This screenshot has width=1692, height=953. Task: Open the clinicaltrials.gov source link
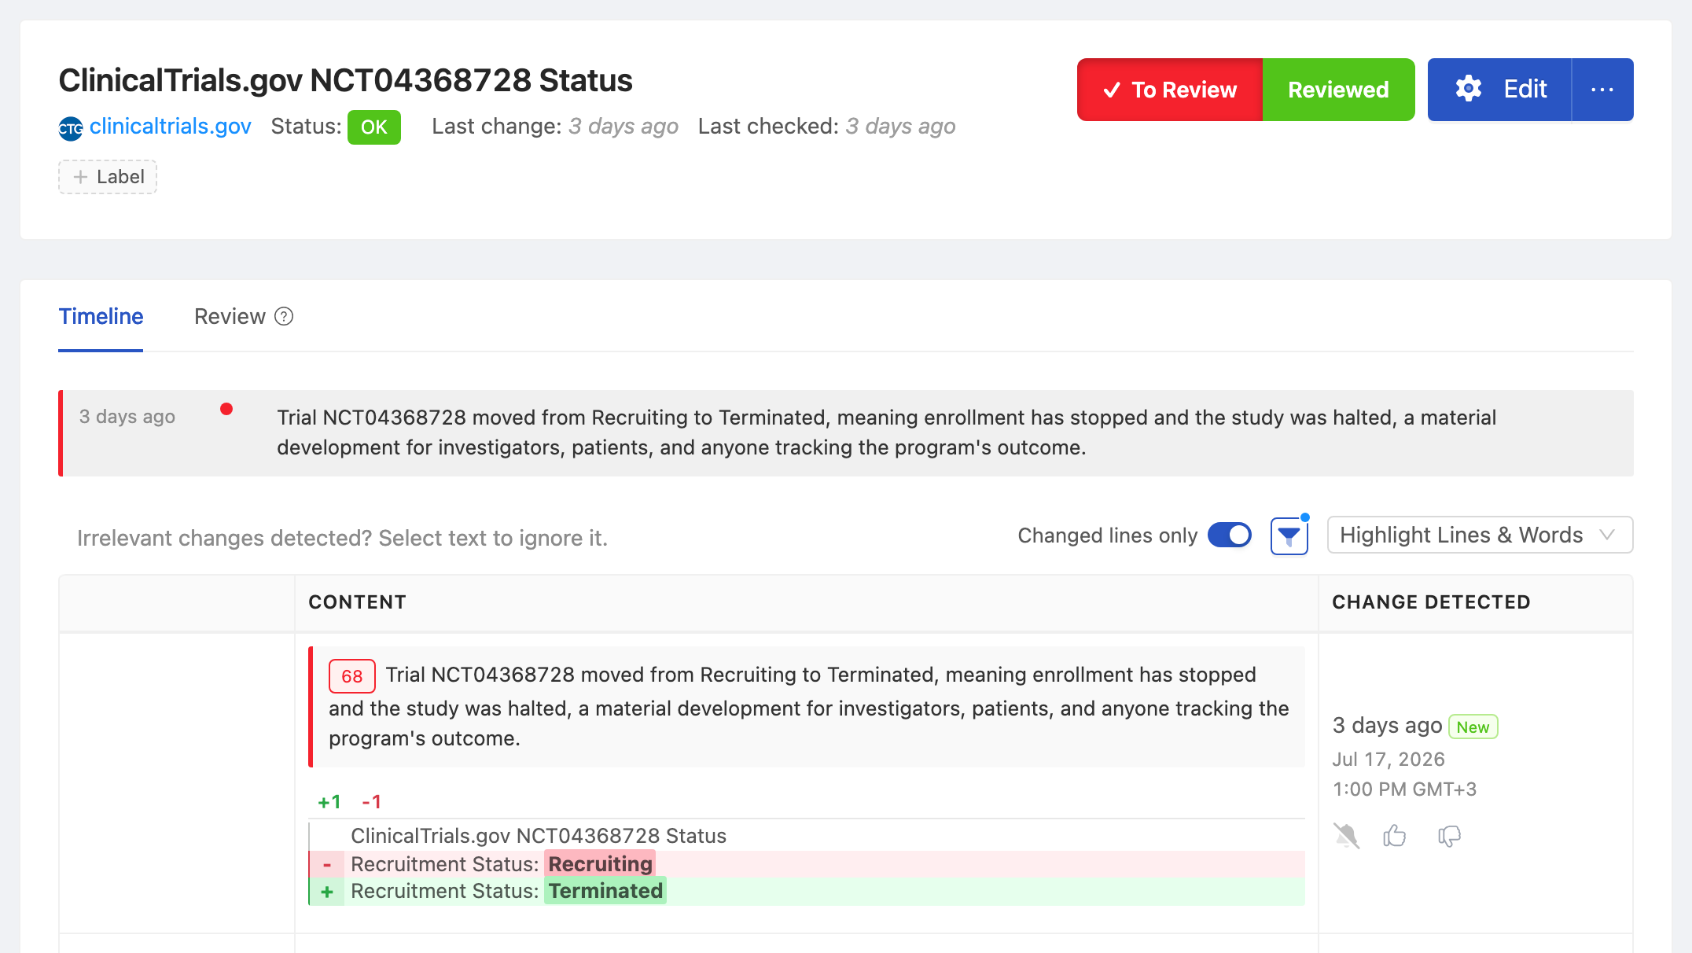(170, 127)
